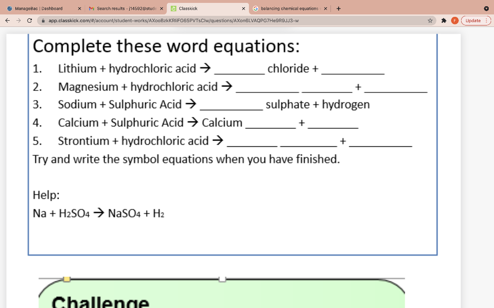Close the Gmail Search results tab
Viewport: 494px width, 308px height.
pyautogui.click(x=161, y=9)
